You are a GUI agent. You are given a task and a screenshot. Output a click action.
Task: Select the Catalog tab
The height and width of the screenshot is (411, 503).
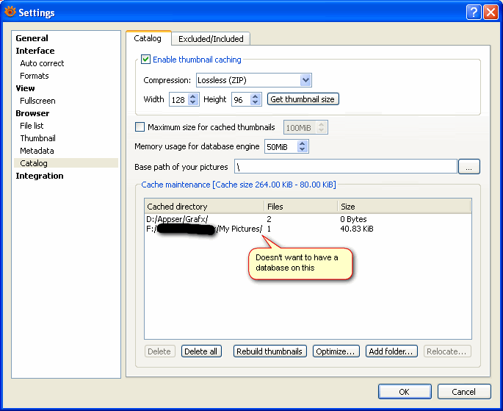tap(148, 38)
